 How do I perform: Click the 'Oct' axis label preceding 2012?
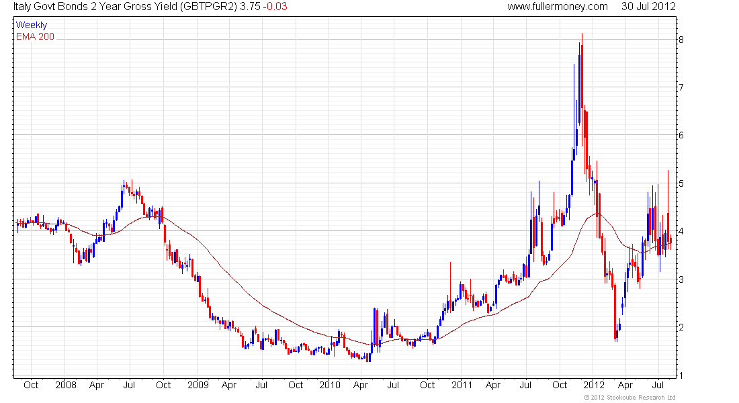pos(560,385)
